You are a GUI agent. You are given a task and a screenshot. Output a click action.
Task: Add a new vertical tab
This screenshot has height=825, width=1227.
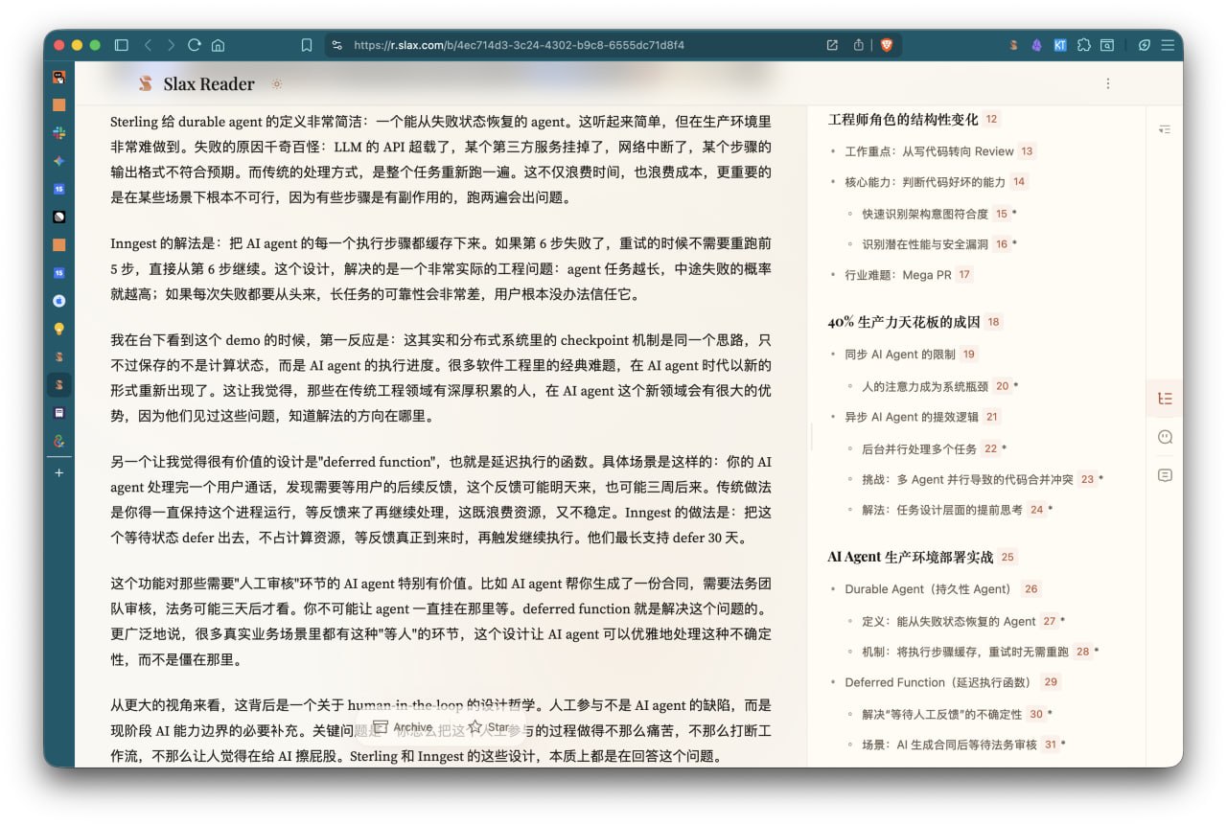coord(59,472)
